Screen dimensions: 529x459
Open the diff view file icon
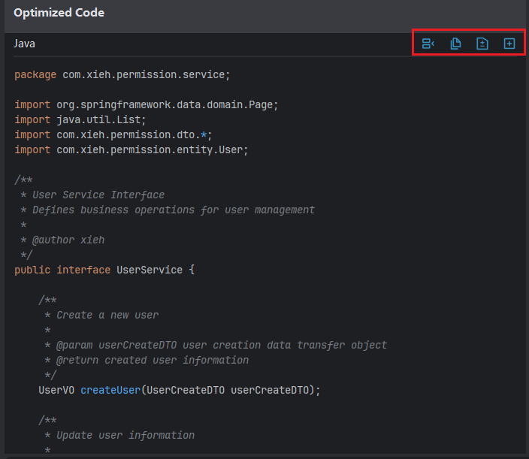(x=482, y=44)
